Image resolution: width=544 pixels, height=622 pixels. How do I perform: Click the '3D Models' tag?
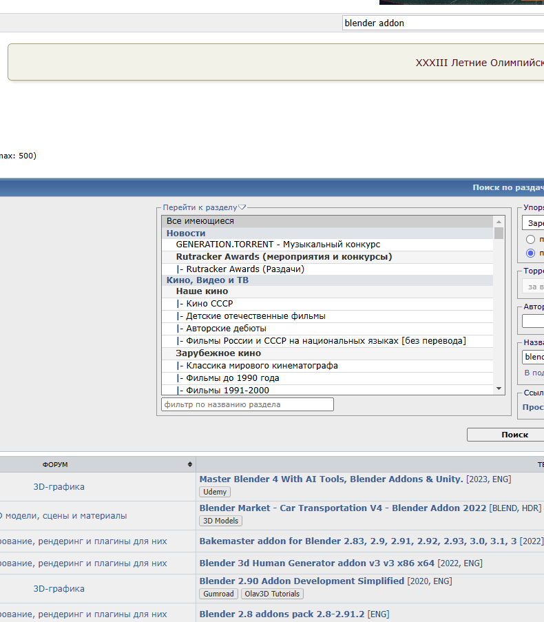[220, 521]
